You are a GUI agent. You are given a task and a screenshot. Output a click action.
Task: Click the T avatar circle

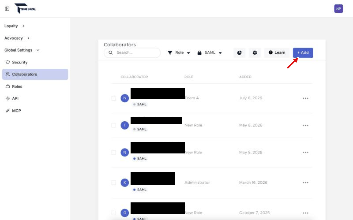tap(125, 125)
